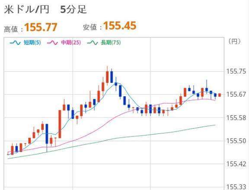Click the blue short-term (5) legend wave icon

pos(15,43)
